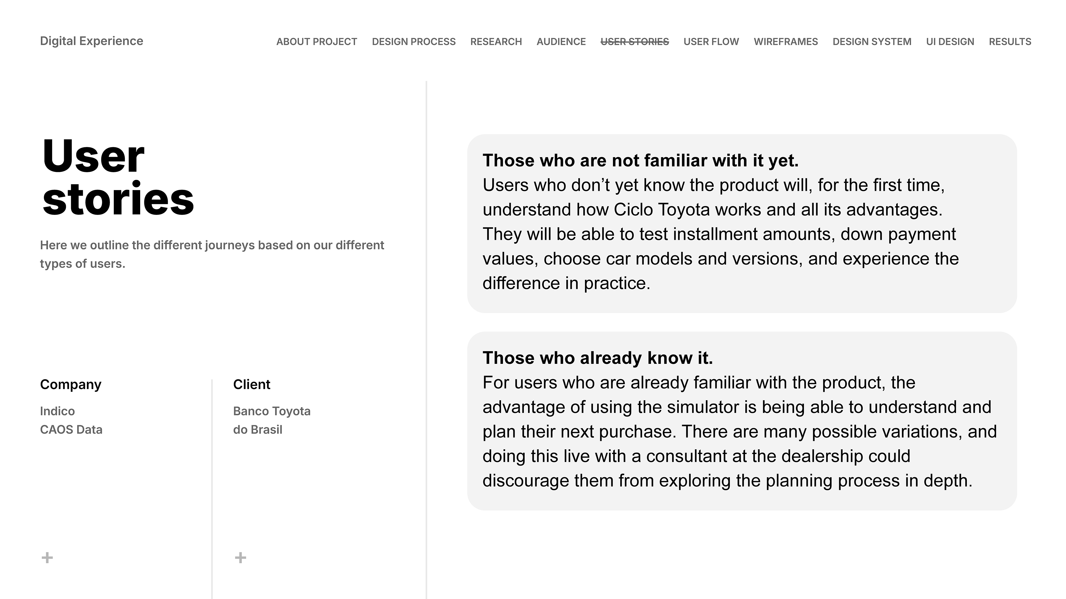This screenshot has height=599, width=1066.
Task: Go to the Design Process section
Action: tap(413, 42)
